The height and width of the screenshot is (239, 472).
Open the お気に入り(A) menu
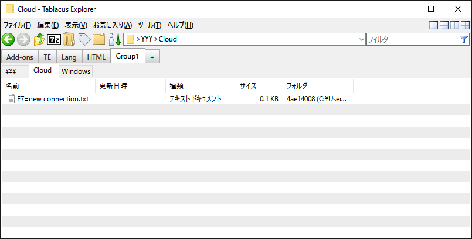tap(113, 25)
